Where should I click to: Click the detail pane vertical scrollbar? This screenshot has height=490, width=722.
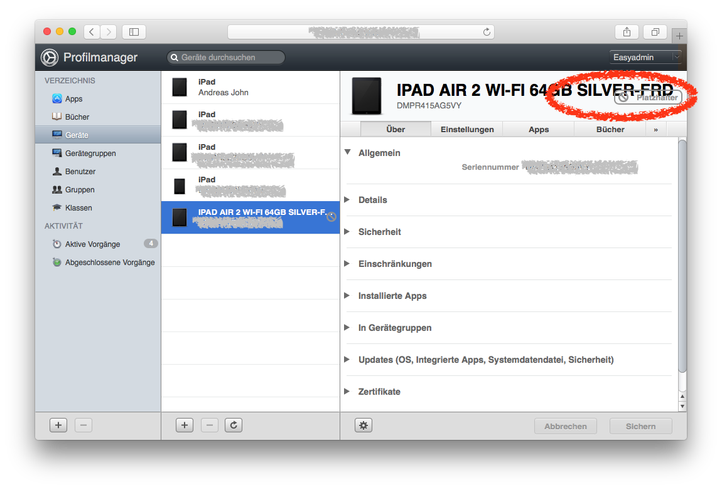(682, 256)
